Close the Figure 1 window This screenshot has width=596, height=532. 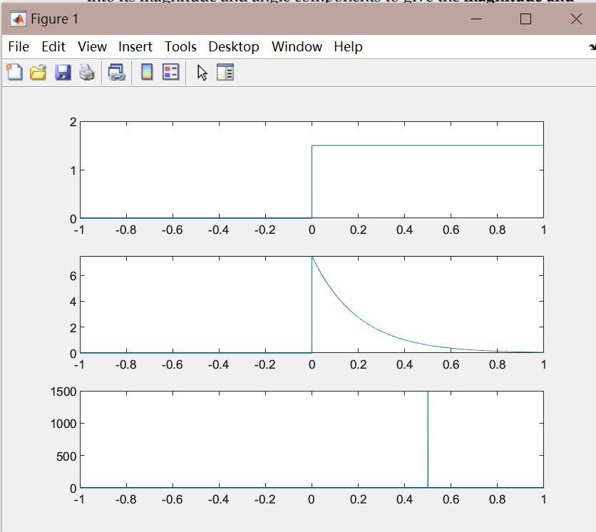tap(576, 19)
